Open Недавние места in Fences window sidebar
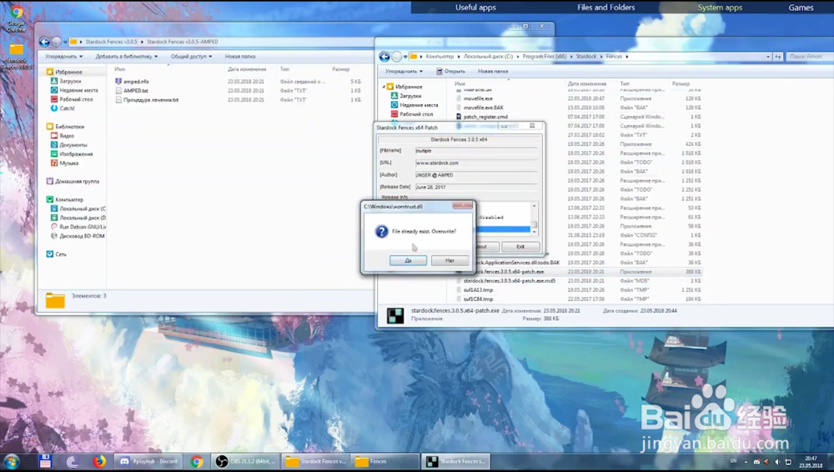The image size is (834, 472). (x=419, y=105)
